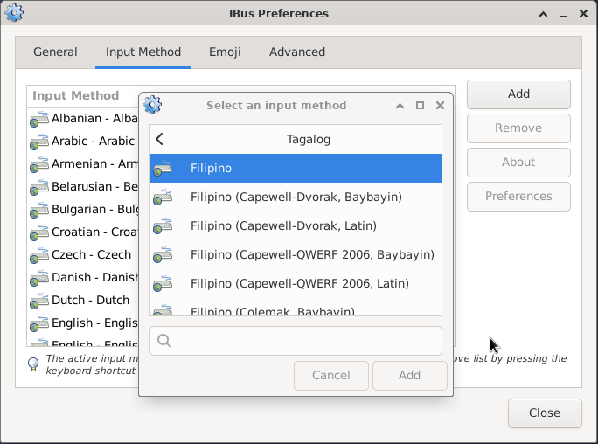This screenshot has height=444, width=598.
Task: Select Filipino (Capewell-QWERF 2006, Baybayin)
Action: pos(311,255)
